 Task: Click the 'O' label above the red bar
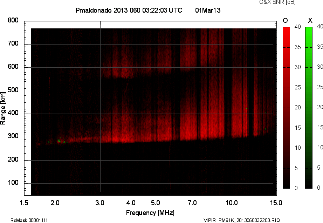coord(286,20)
